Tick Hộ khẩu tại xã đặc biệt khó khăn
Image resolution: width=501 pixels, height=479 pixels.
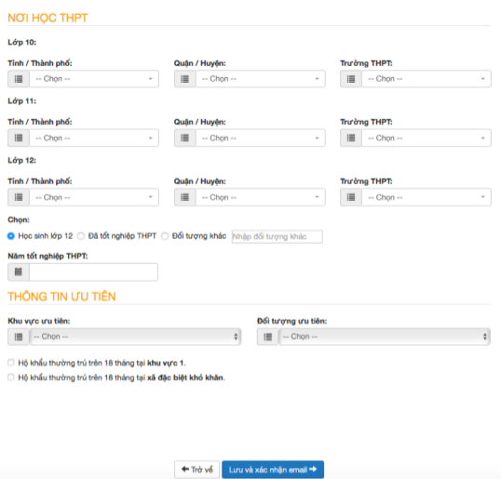[x=11, y=378]
